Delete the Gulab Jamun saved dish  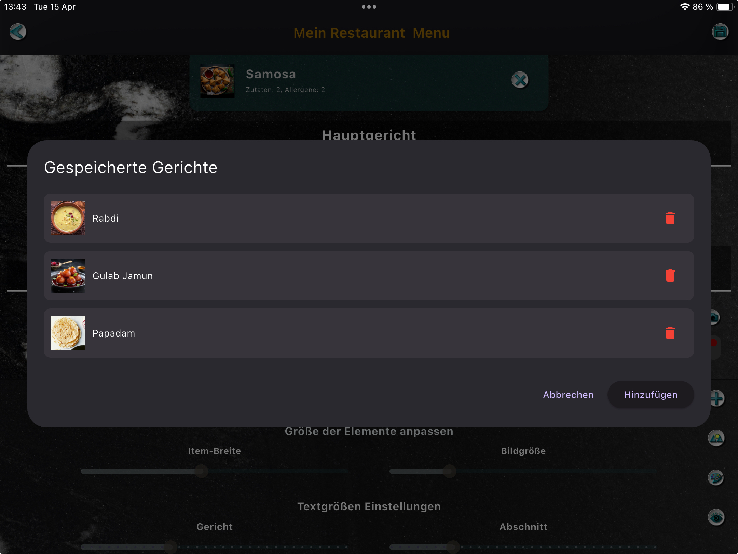pyautogui.click(x=670, y=276)
